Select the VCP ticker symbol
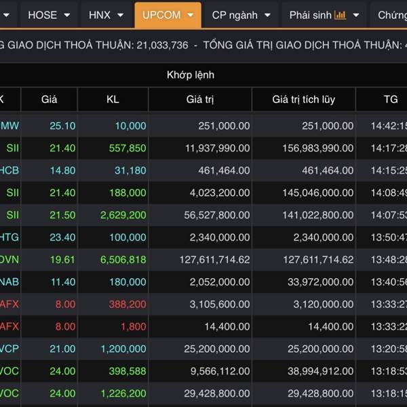Image resolution: width=407 pixels, height=407 pixels. (9, 349)
